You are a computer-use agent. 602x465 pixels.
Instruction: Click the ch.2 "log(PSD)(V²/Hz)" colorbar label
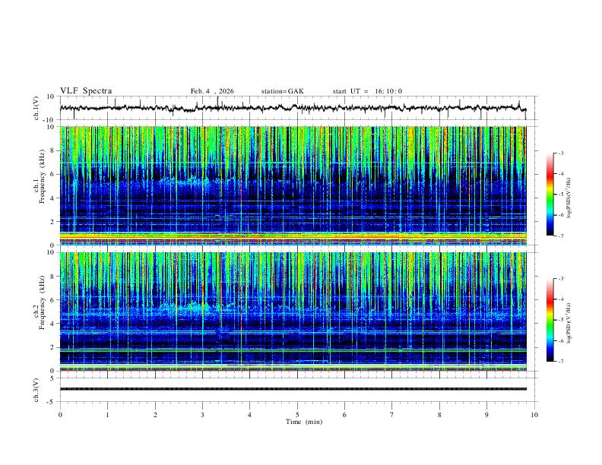(x=569, y=324)
